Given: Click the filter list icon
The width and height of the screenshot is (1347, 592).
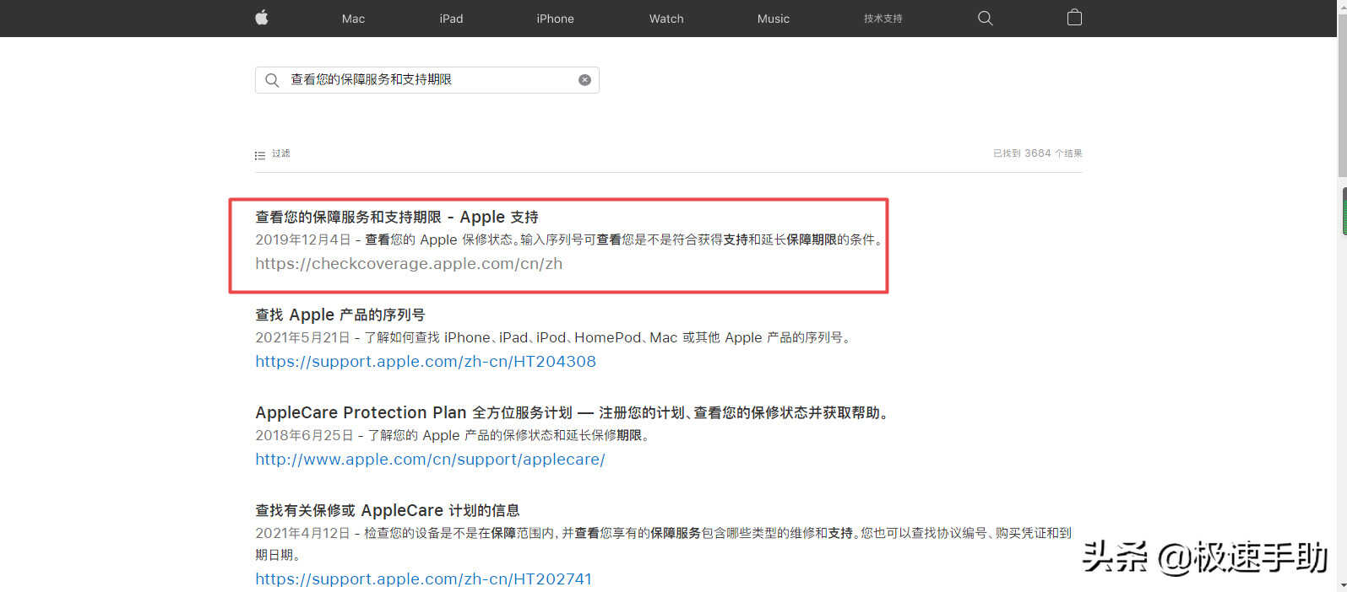Looking at the screenshot, I should click(260, 155).
